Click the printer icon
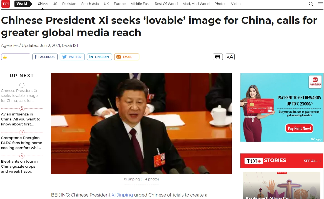The width and height of the screenshot is (324, 199). tap(218, 57)
